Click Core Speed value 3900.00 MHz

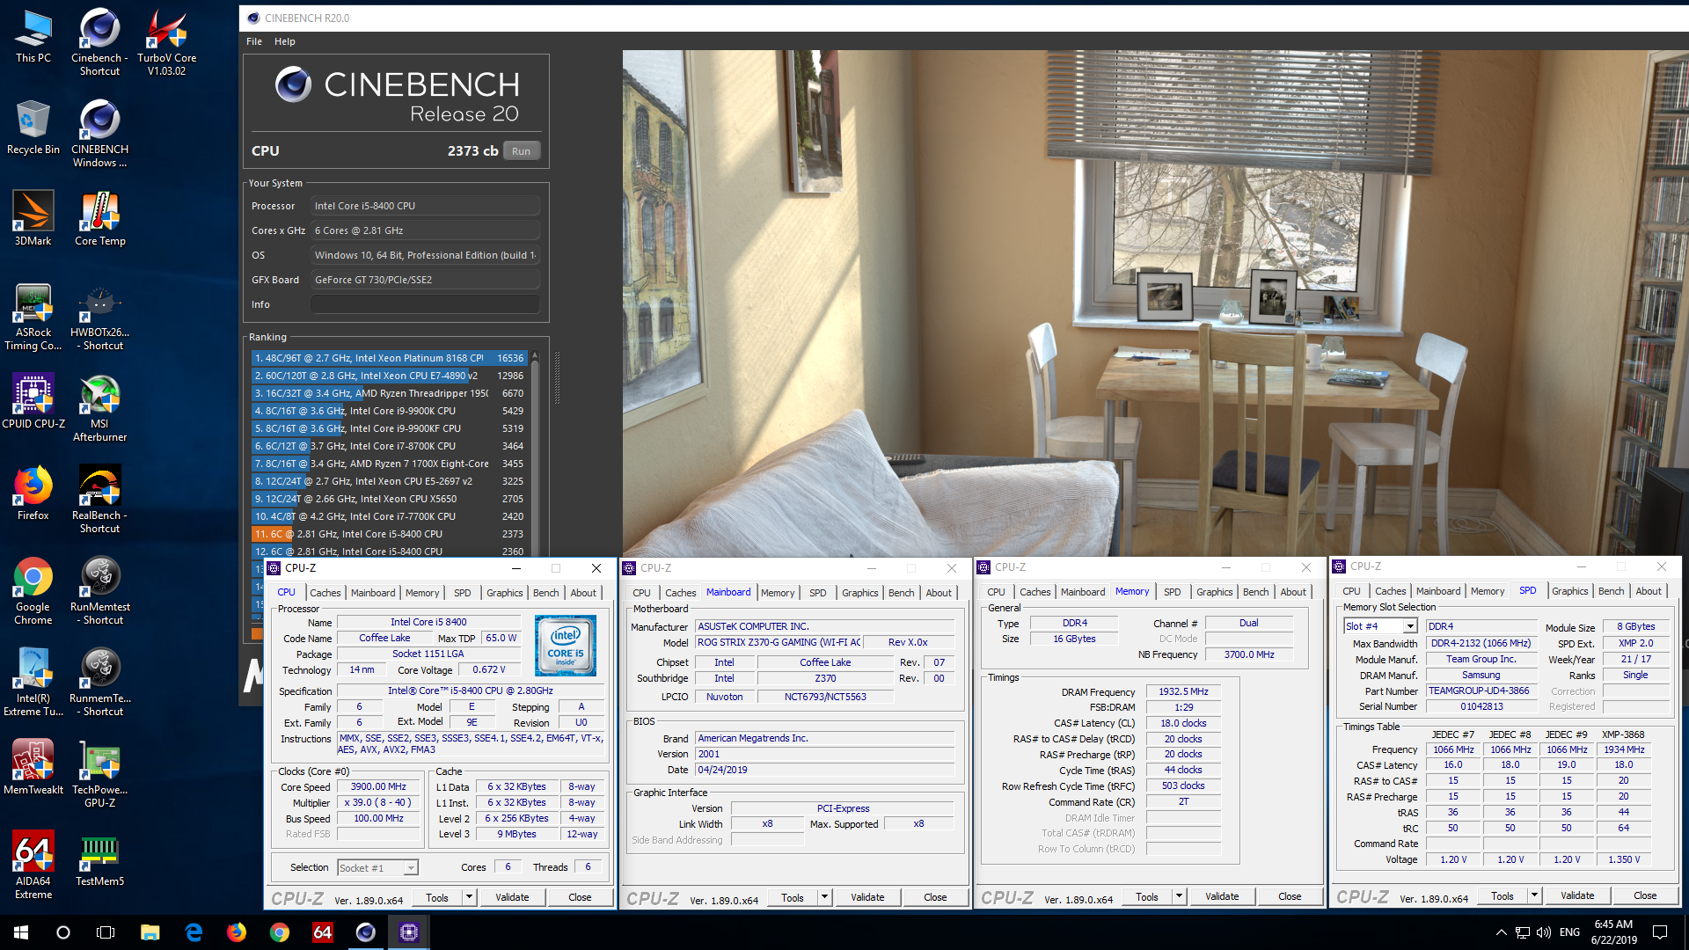pos(378,787)
